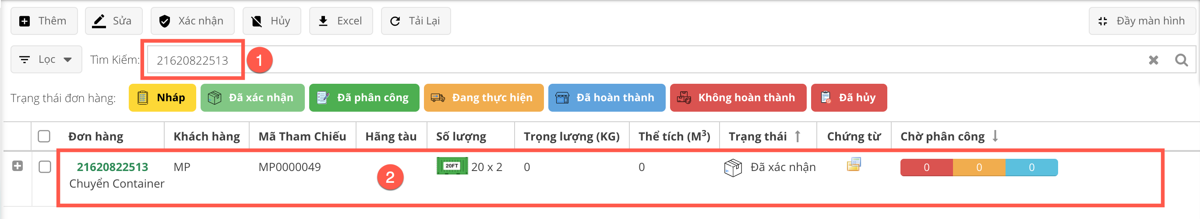This screenshot has height=219, width=1200.
Task: Download the list via Excel button
Action: tap(341, 21)
